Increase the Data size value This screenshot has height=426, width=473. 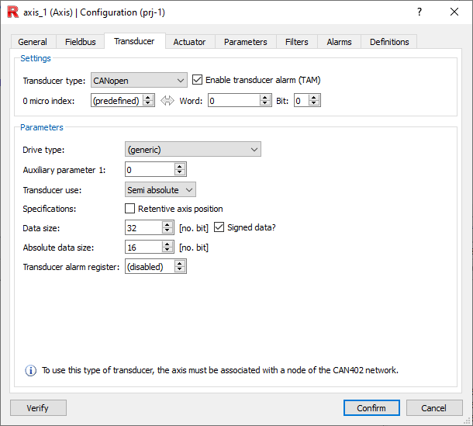pos(167,224)
